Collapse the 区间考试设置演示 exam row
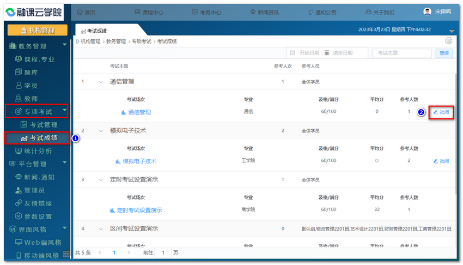 tap(101, 229)
